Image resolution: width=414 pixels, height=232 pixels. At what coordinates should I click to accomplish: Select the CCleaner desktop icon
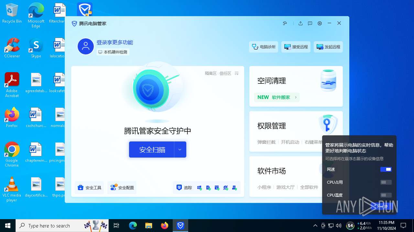tap(12, 48)
